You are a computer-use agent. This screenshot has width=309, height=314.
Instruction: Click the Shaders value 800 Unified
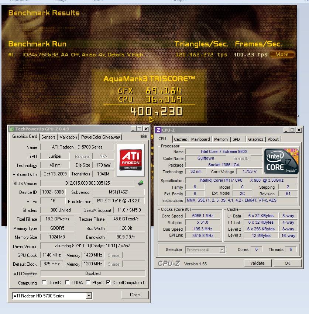coord(61,210)
